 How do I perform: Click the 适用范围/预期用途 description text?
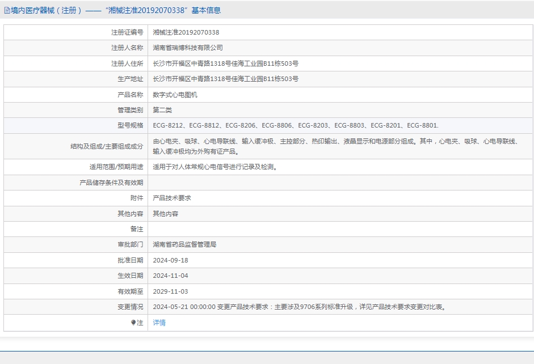pos(216,167)
